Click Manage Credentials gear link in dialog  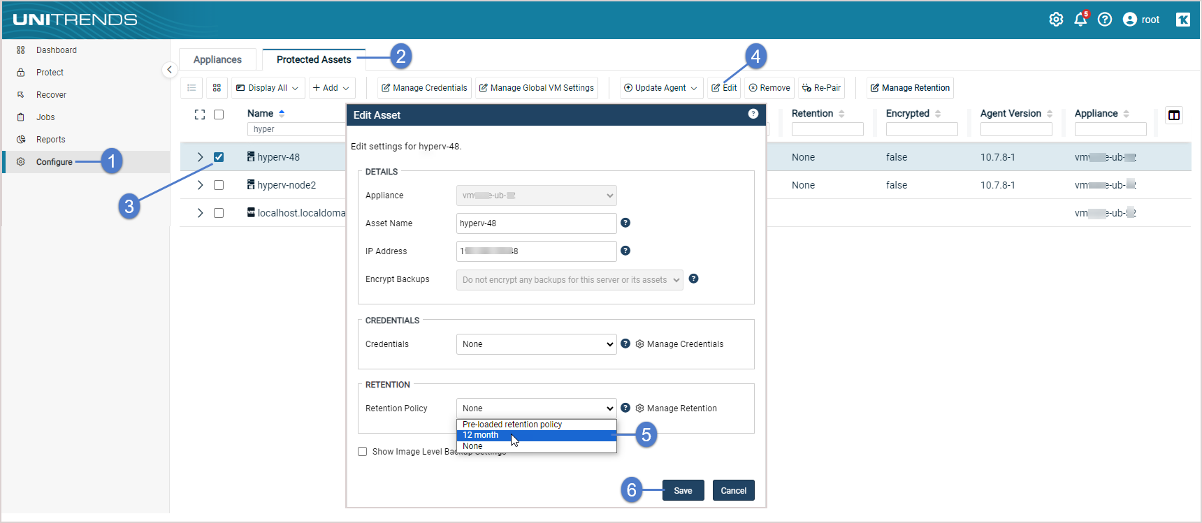679,344
